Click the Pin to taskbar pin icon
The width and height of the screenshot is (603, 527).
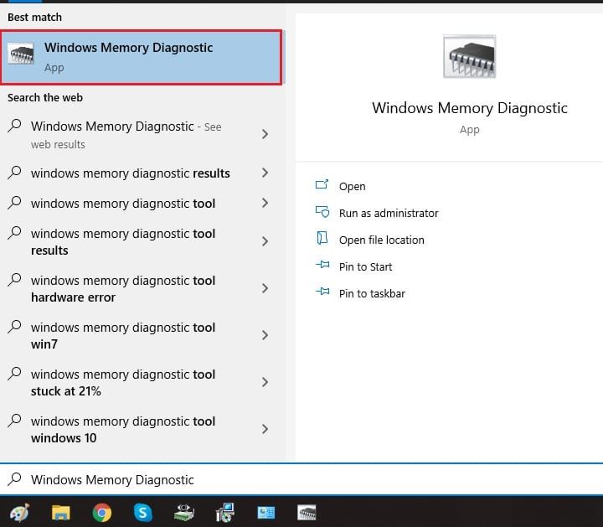click(x=322, y=292)
